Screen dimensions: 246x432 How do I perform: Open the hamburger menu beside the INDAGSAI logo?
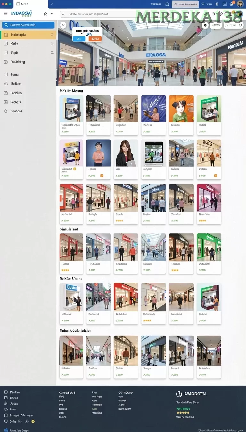click(x=5, y=14)
